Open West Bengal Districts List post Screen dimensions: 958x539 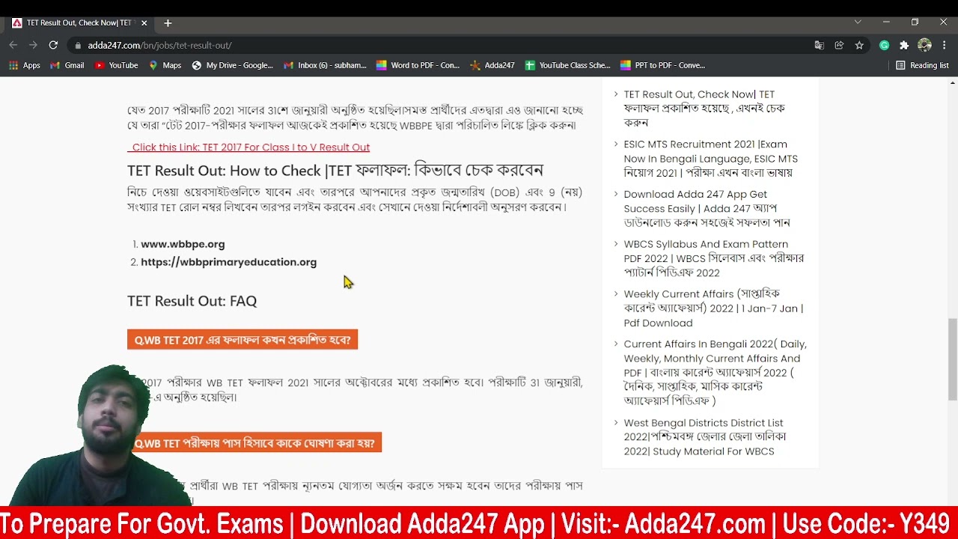(x=704, y=437)
